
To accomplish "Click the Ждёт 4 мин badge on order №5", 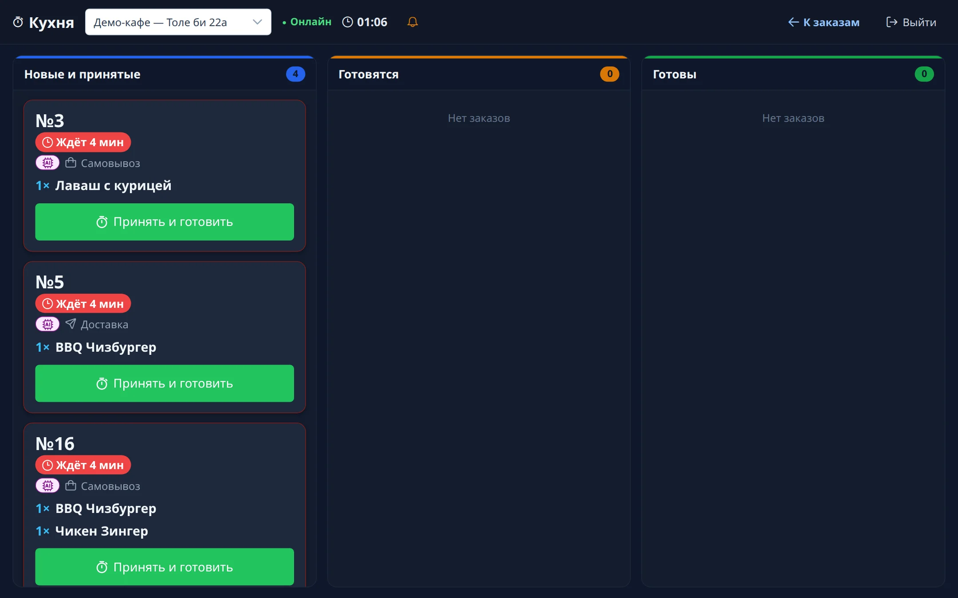I will coord(83,303).
